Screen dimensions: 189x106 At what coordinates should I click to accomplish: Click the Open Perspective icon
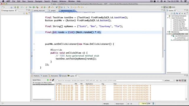coord(162,7)
